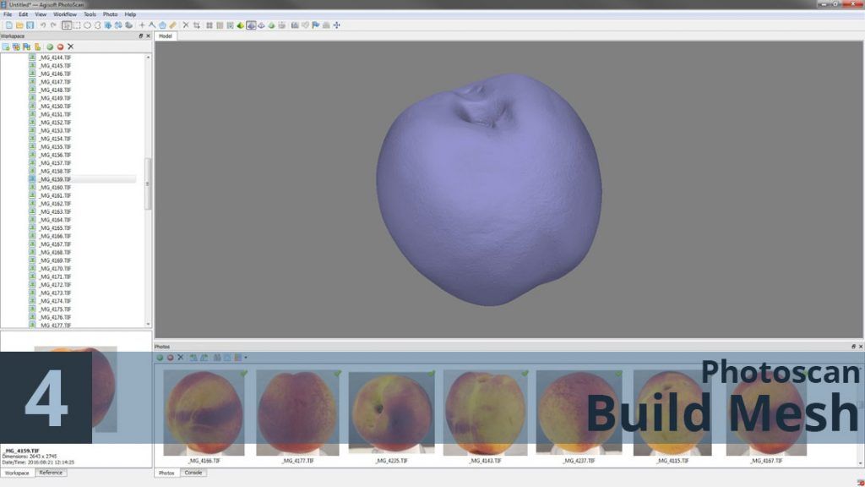Enable selected cameras in the Photos pane
865x487 pixels.
tap(160, 357)
